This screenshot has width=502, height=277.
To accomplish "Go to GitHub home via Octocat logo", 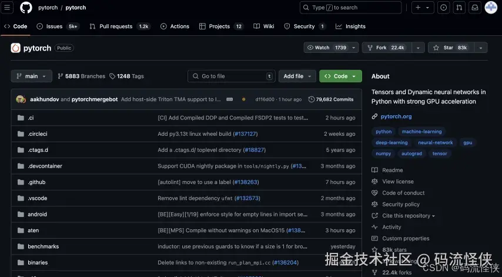I will [x=26, y=8].
